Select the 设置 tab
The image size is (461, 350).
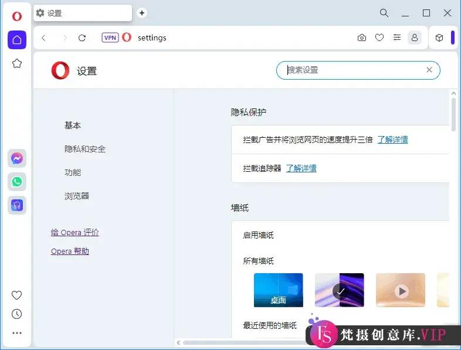(x=83, y=13)
